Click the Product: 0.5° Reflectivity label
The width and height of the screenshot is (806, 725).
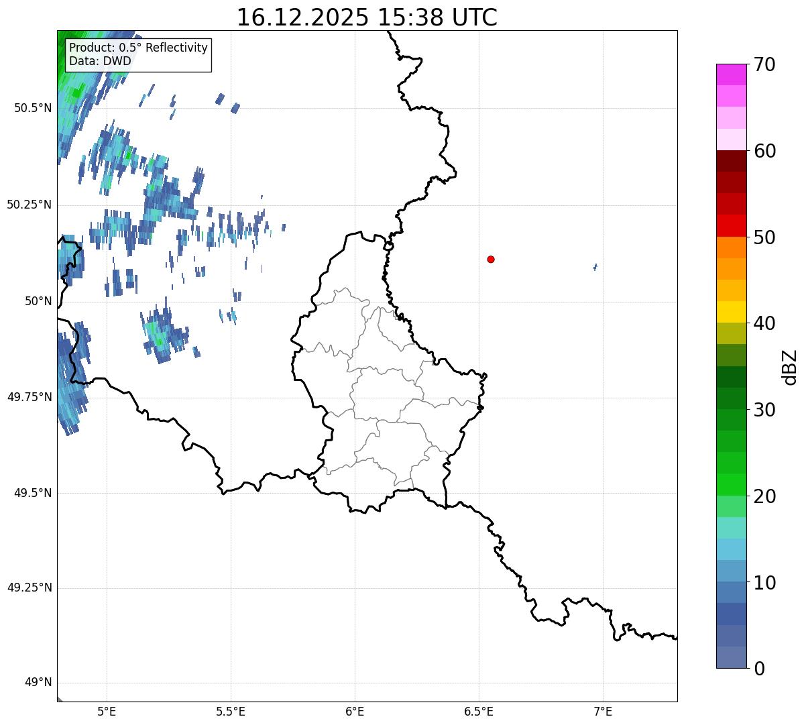click(138, 48)
